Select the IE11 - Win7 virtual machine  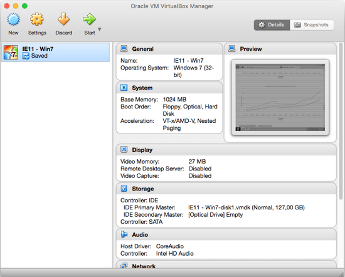coord(55,52)
